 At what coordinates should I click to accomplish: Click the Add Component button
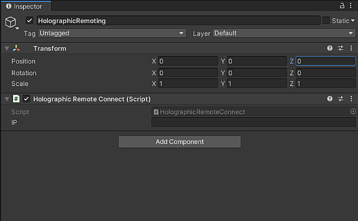(180, 142)
